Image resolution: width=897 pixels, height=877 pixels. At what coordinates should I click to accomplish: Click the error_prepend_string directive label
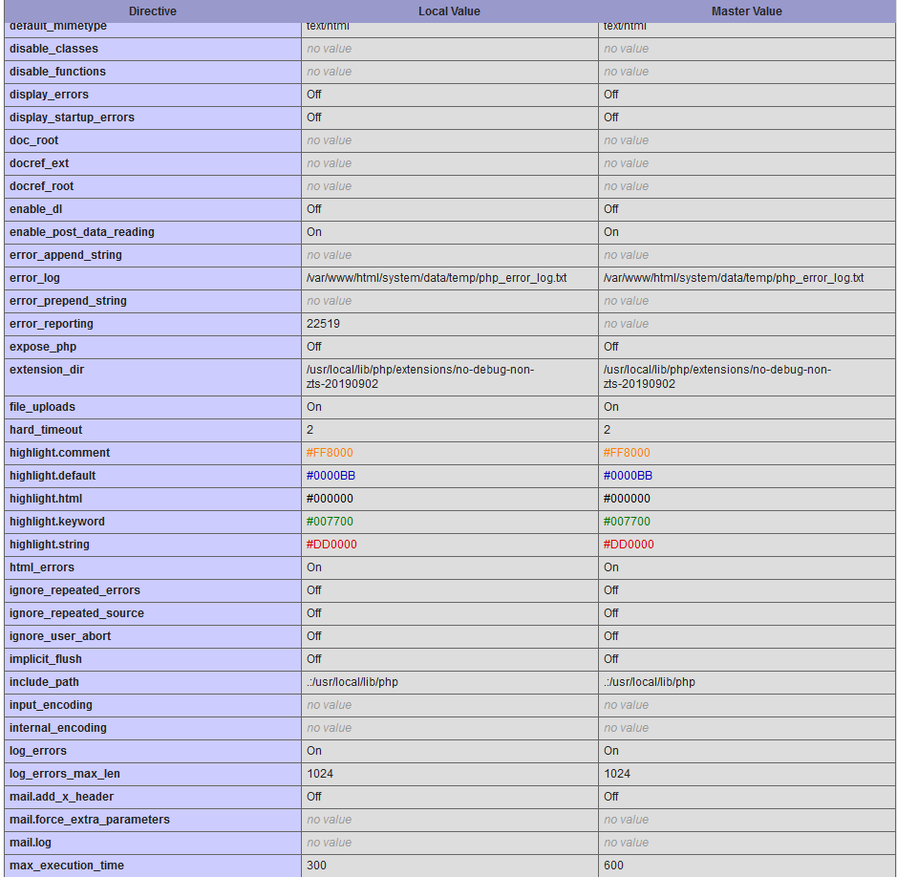point(68,301)
